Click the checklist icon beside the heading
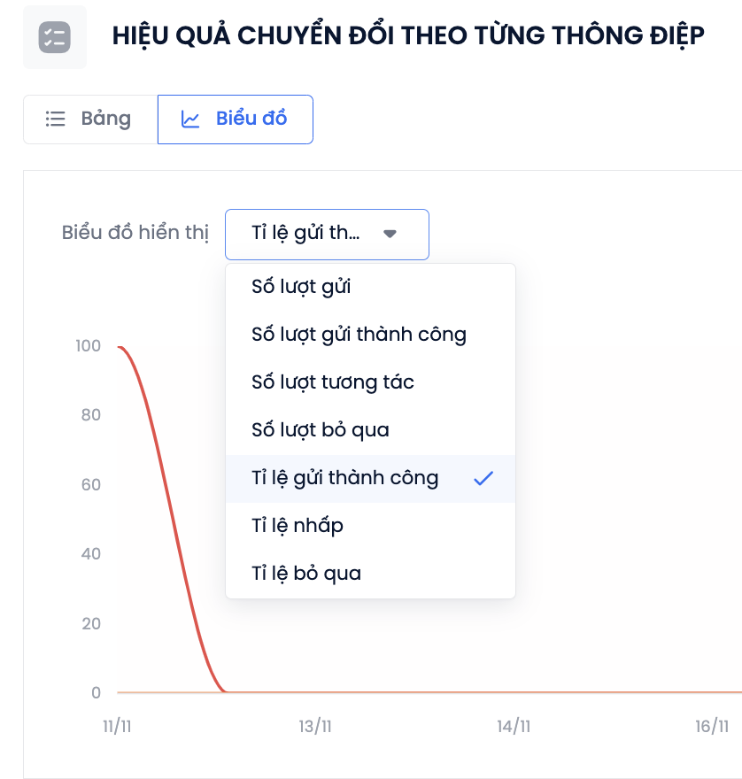Viewport: 742px width, 779px height. [x=55, y=37]
